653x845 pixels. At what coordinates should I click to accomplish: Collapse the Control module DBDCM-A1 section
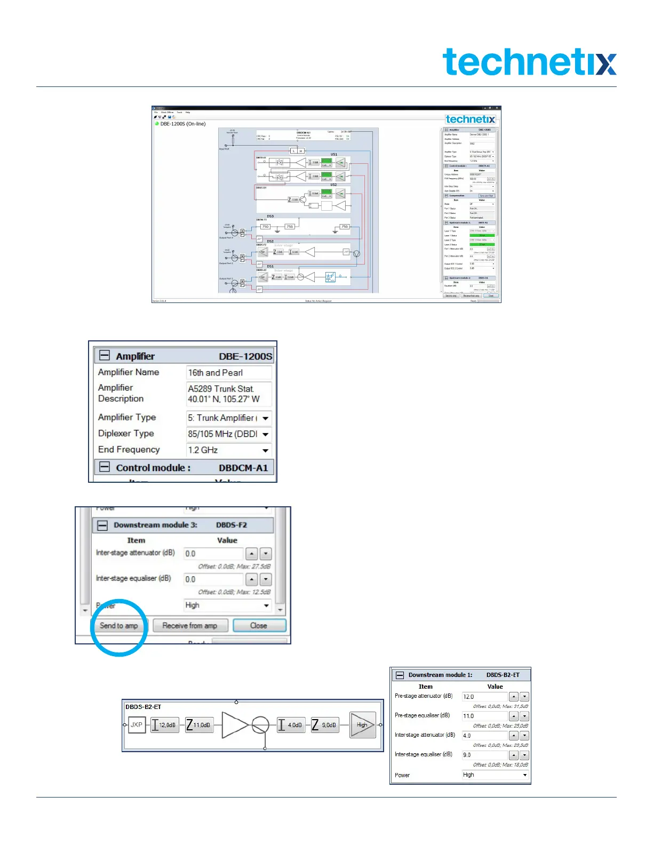(105, 467)
